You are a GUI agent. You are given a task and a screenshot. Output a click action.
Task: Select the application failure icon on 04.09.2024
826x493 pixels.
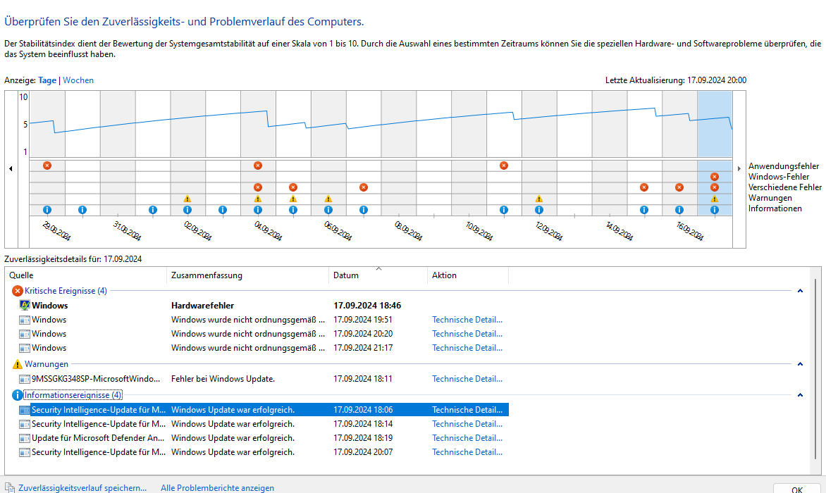click(x=258, y=166)
